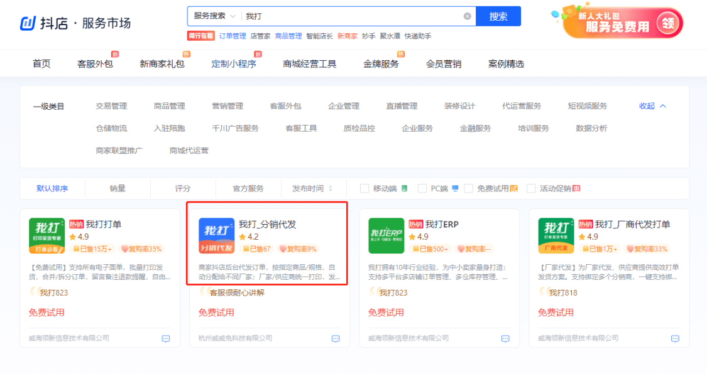Viewport: 707px width, 374px height.
Task: Select 直播管理 category
Action: click(402, 106)
